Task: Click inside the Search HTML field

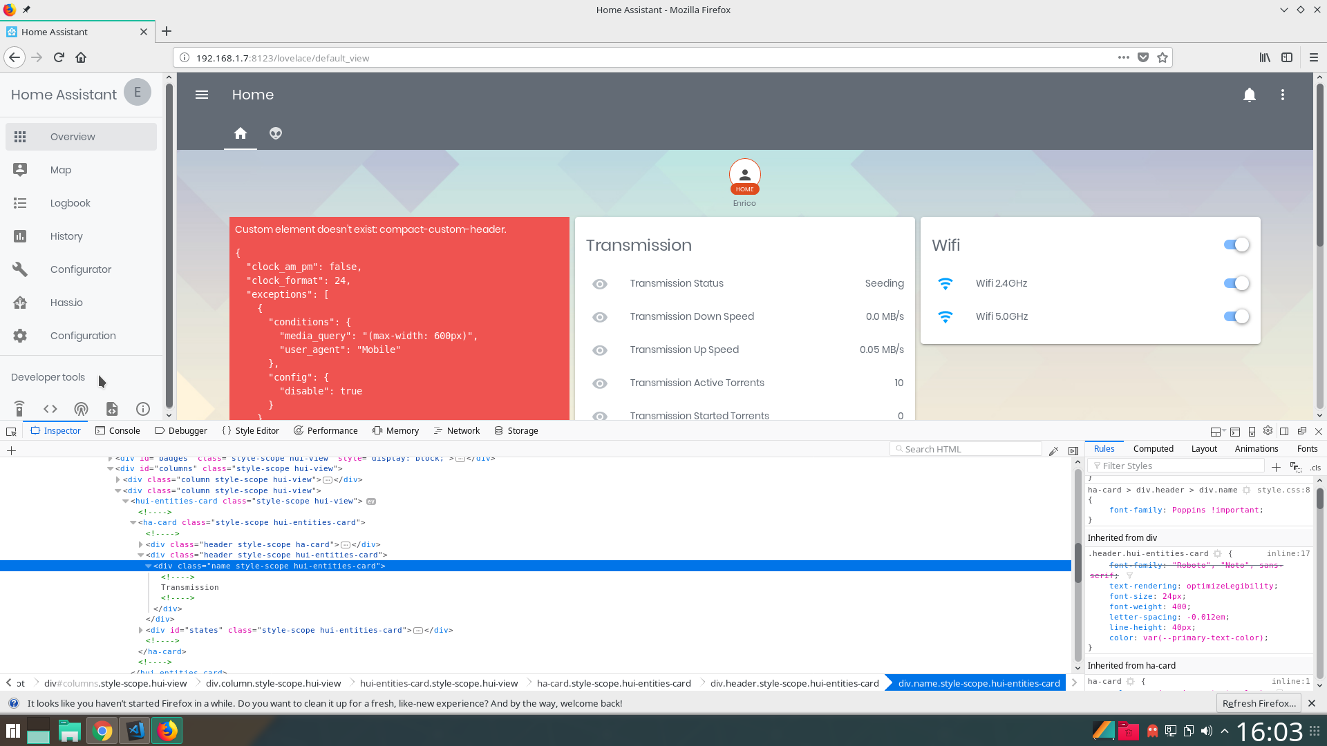Action: click(966, 448)
